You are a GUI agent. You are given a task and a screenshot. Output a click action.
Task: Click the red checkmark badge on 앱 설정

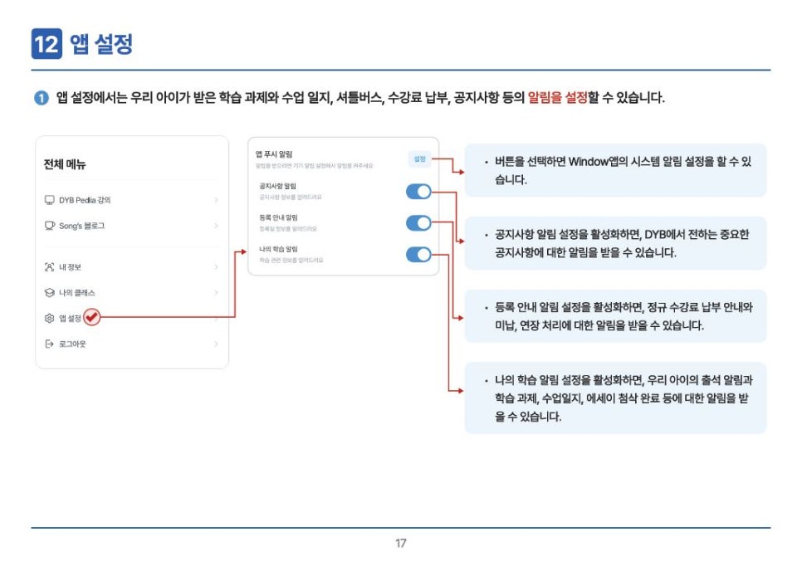[92, 317]
